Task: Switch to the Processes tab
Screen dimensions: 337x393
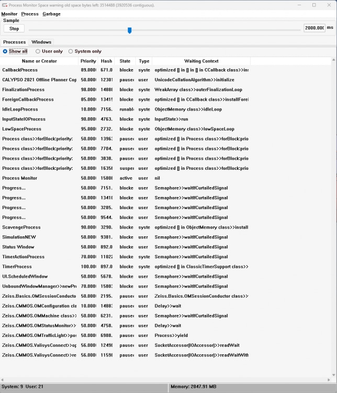Action: (15, 42)
